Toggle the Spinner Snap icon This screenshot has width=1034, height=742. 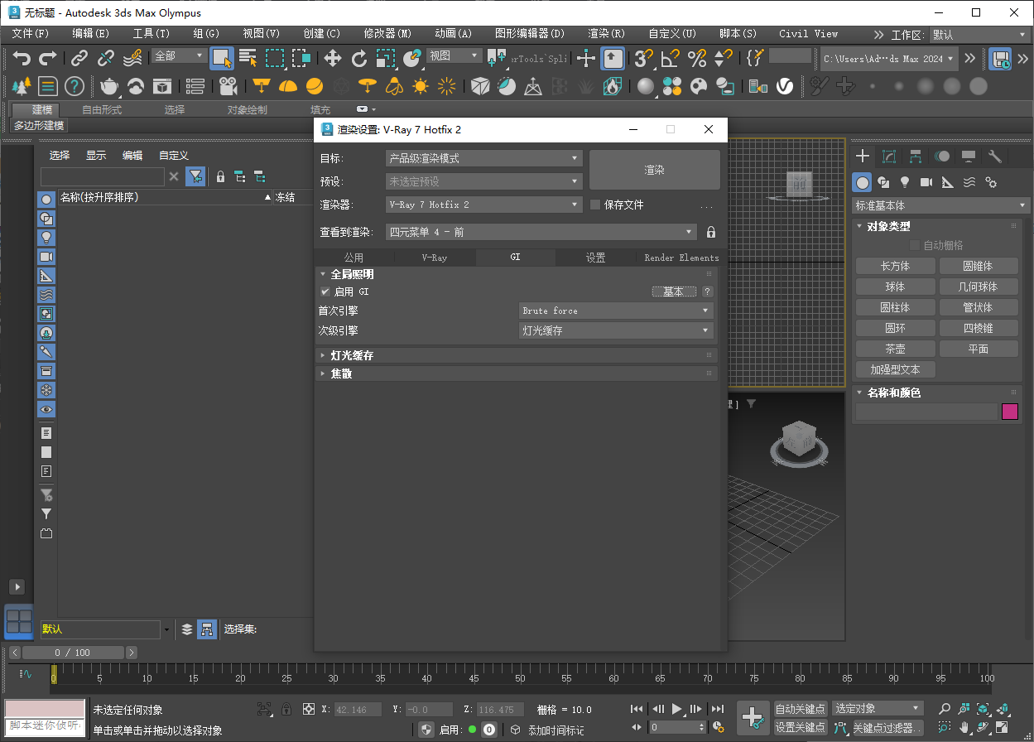tap(723, 58)
